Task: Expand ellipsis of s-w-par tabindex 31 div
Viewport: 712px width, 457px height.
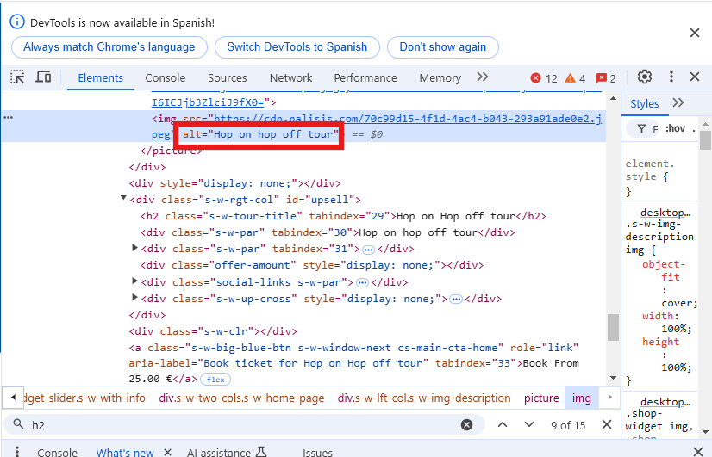Action: 368,250
